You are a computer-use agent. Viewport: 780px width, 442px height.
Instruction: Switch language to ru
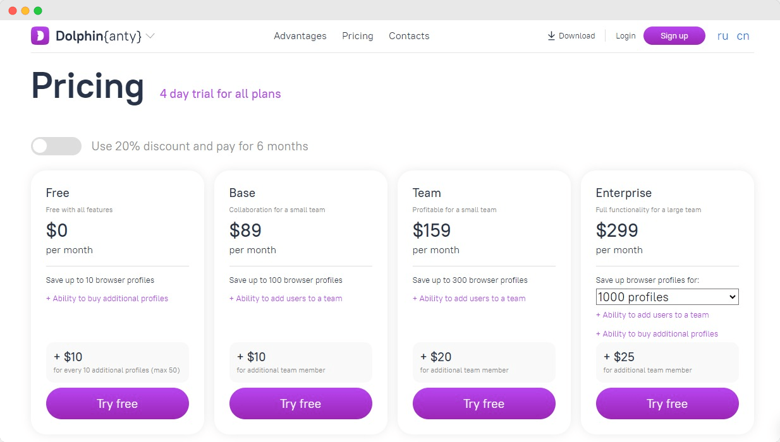tap(722, 36)
